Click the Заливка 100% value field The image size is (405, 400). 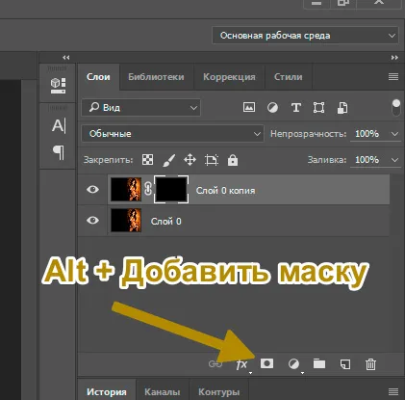pyautogui.click(x=367, y=160)
